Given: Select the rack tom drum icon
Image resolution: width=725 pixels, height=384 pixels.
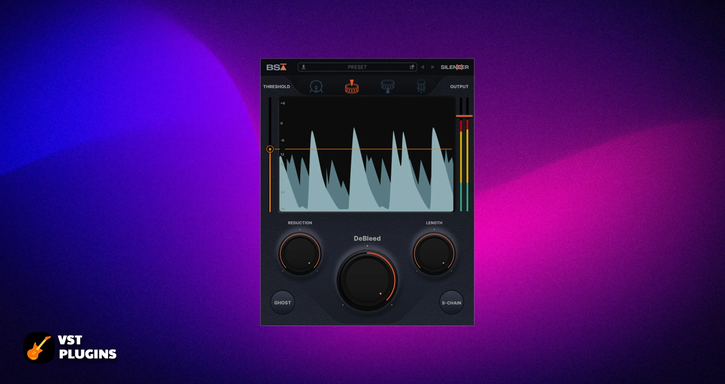Looking at the screenshot, I should click(x=388, y=86).
